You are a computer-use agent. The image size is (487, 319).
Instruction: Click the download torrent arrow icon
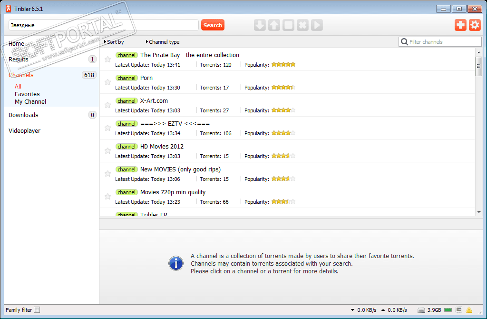260,25
